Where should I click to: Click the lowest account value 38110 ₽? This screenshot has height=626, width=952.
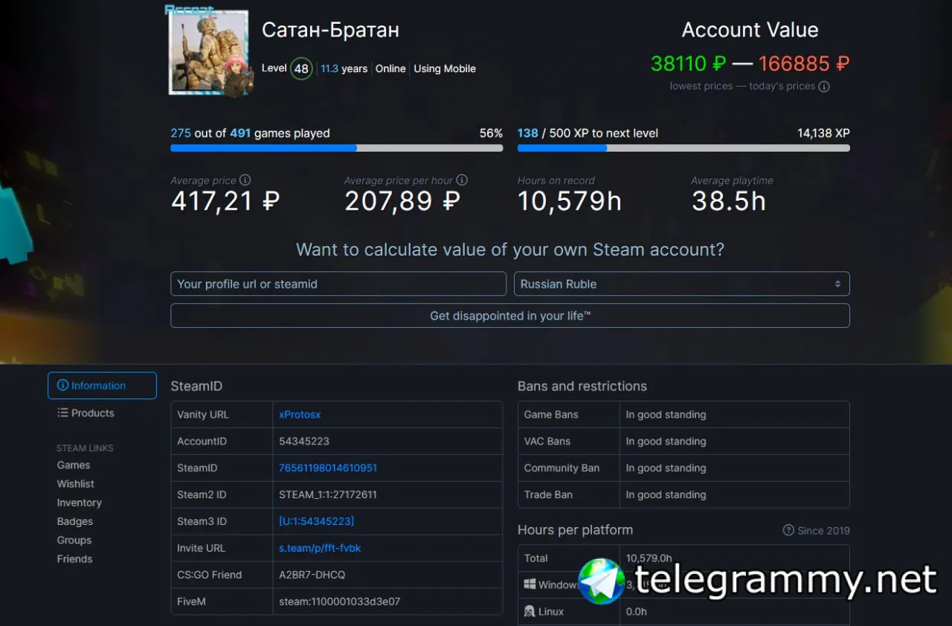pyautogui.click(x=688, y=64)
